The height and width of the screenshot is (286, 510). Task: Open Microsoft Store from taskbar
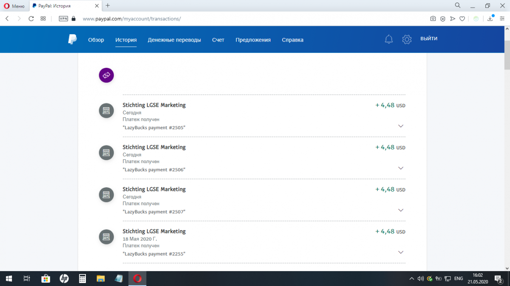(x=45, y=278)
